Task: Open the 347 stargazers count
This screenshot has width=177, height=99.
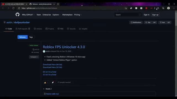Action: (x=154, y=23)
